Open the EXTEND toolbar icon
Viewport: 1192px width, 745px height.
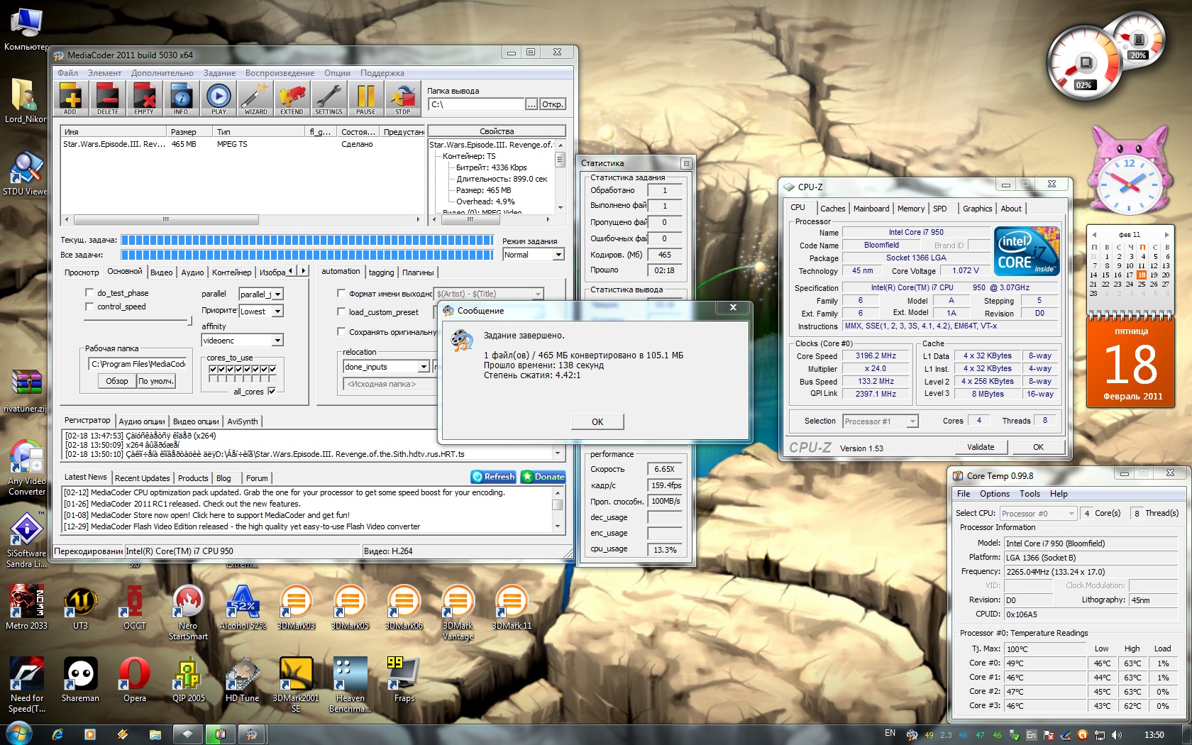tap(292, 99)
